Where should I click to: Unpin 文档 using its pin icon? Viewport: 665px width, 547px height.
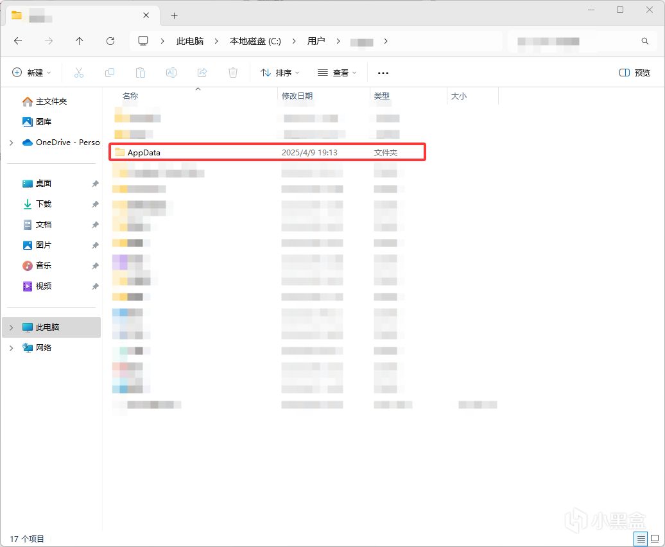(95, 225)
